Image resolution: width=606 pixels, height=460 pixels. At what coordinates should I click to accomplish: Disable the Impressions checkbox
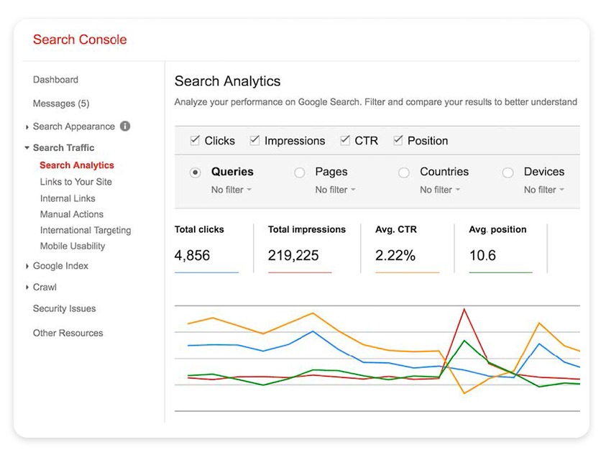click(253, 141)
